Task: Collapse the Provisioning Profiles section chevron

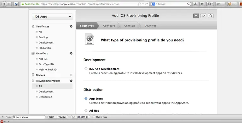Action: pos(71,81)
